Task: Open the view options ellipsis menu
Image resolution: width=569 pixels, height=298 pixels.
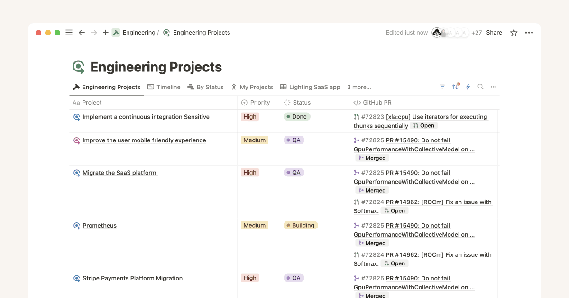Action: coord(494,87)
